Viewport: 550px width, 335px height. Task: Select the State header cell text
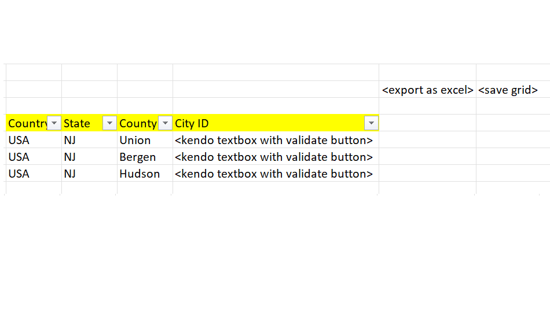click(77, 123)
